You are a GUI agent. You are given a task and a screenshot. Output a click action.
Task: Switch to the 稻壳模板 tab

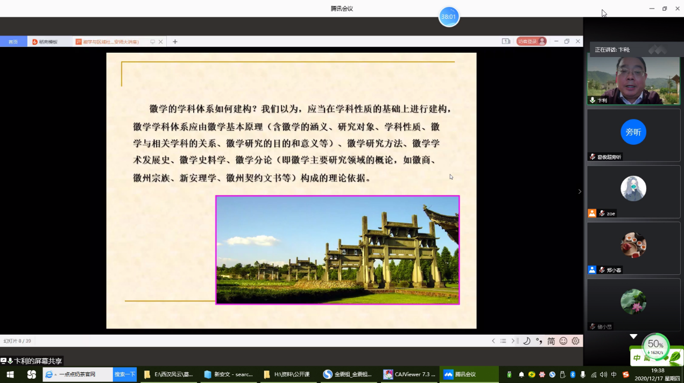[48, 42]
